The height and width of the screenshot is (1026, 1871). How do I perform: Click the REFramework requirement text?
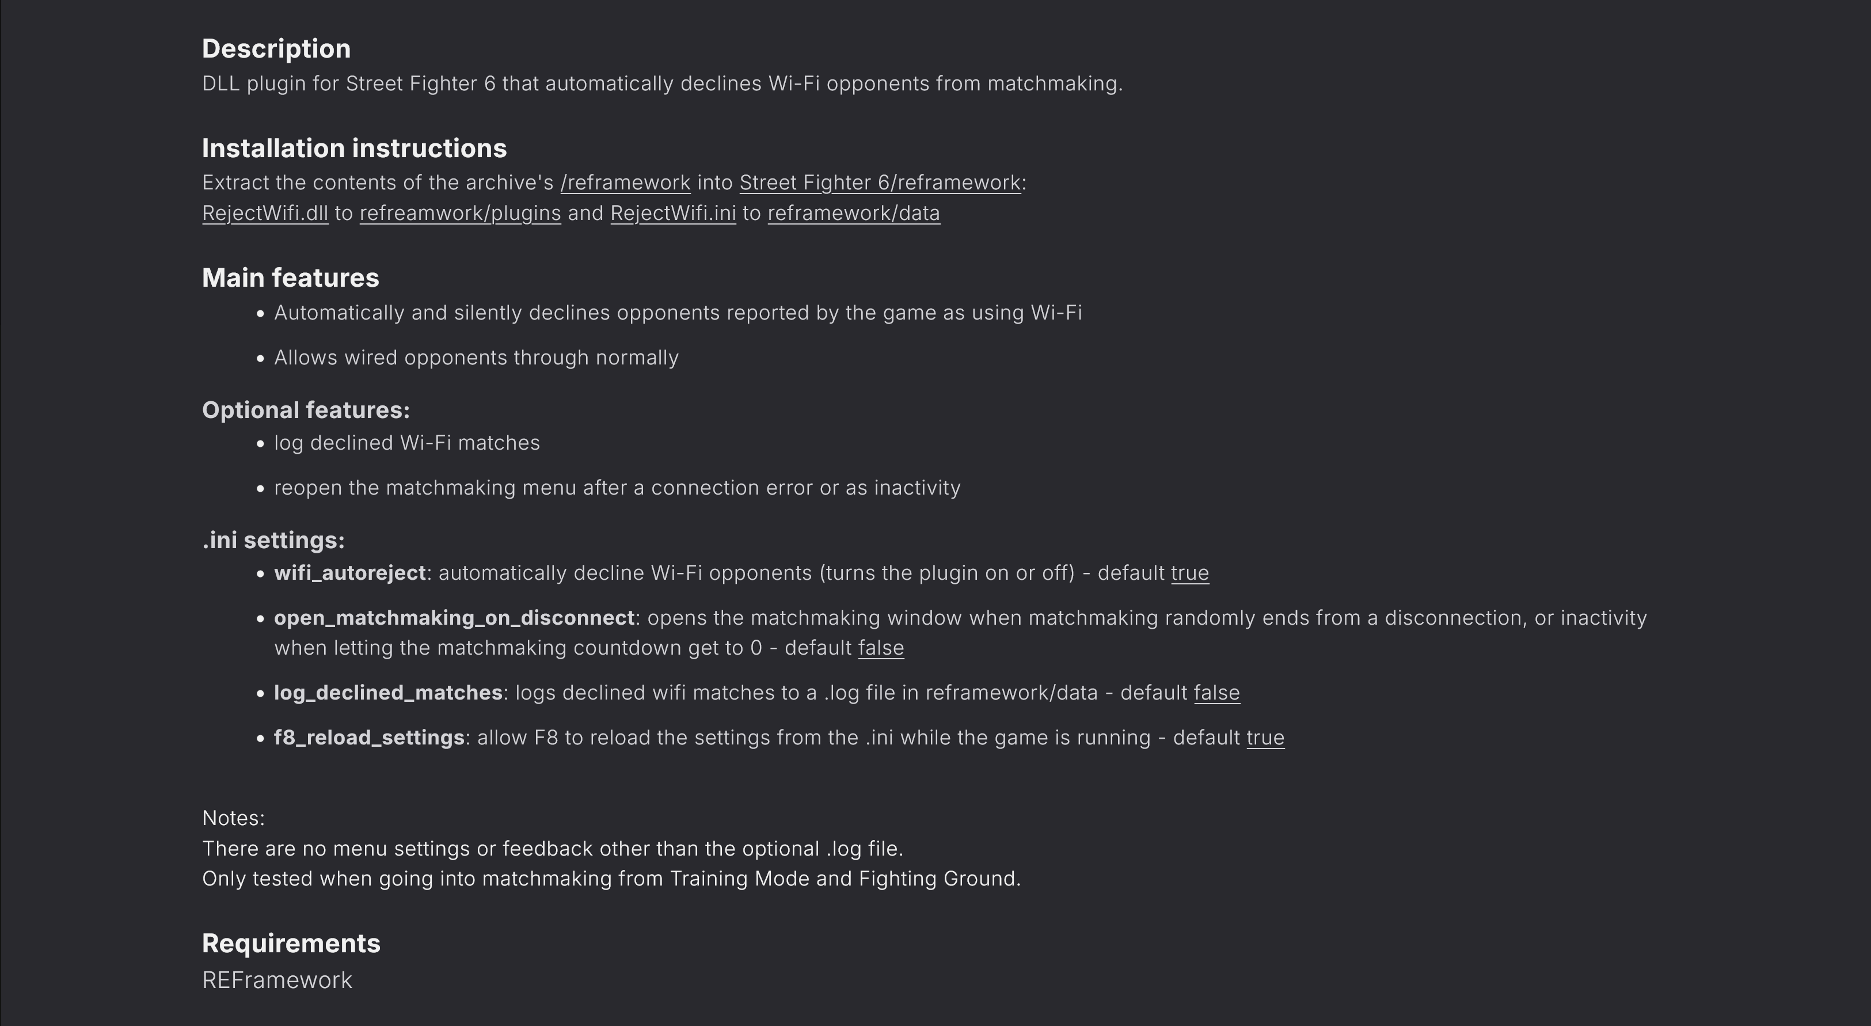[277, 981]
